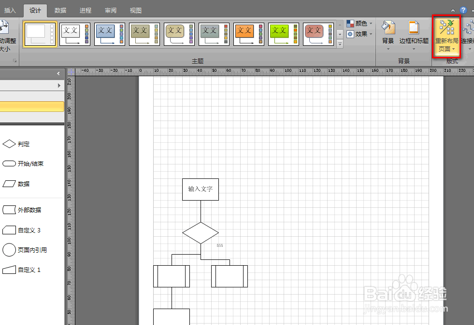This screenshot has width=474, height=325.
Task: Select the right subprocess shape
Action: pyautogui.click(x=230, y=276)
